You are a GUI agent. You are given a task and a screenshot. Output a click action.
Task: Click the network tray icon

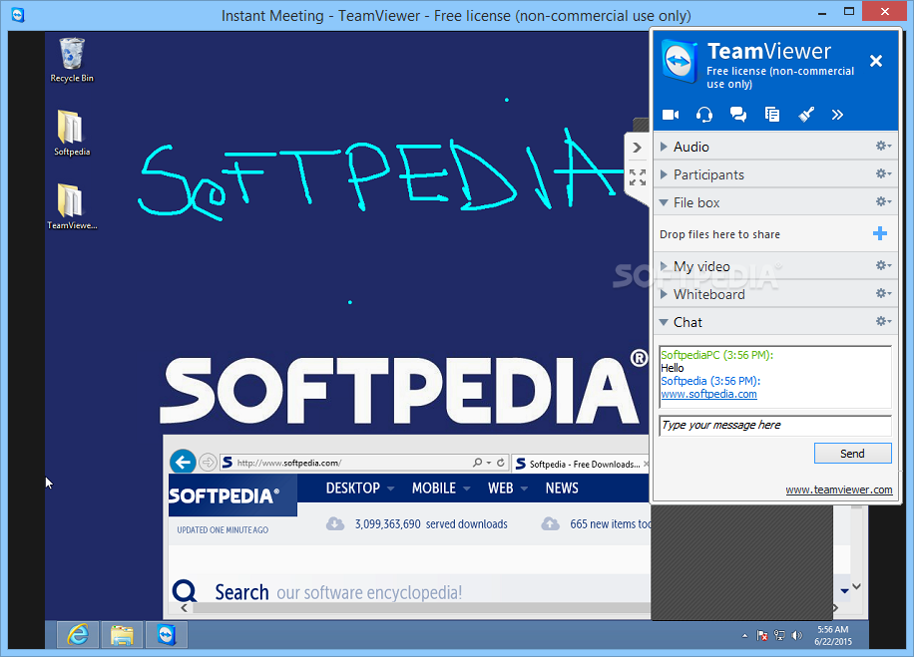[x=779, y=635]
